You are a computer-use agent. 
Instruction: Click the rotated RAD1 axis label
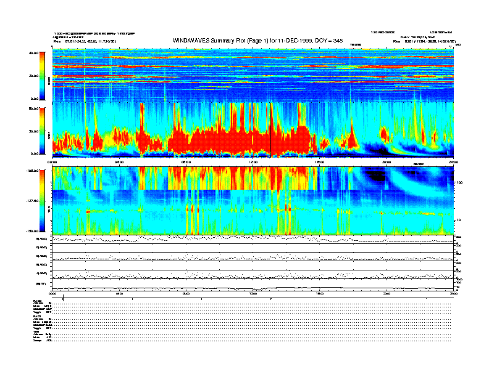49,136
